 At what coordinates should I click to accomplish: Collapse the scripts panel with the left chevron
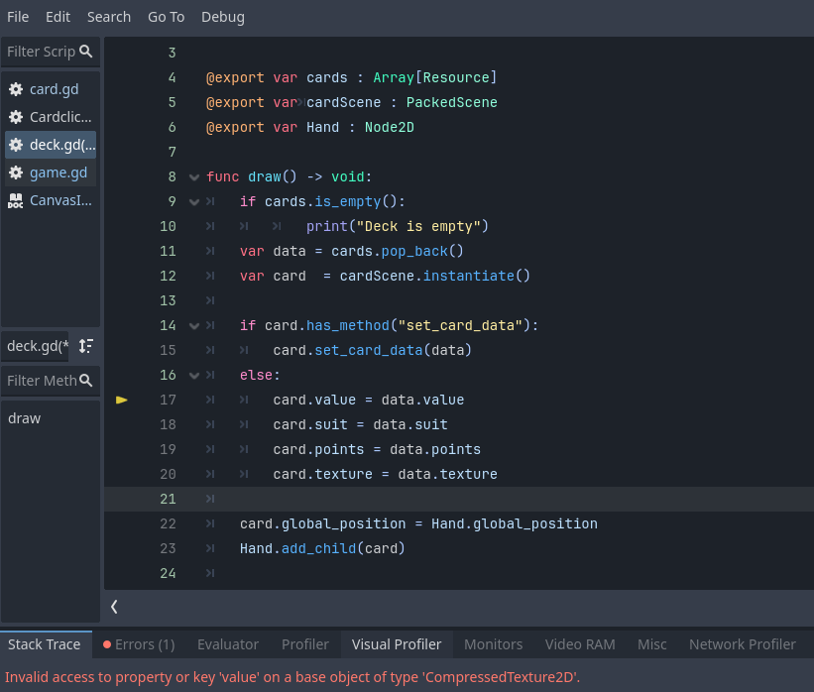(x=114, y=606)
